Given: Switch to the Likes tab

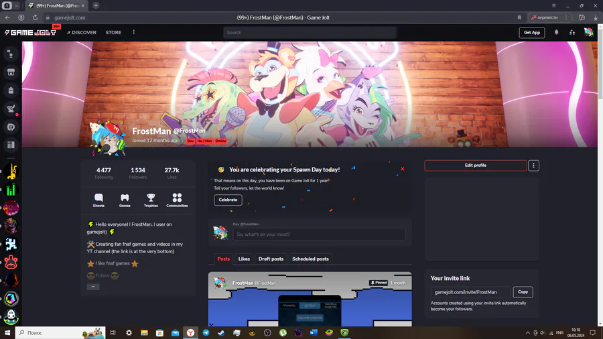Looking at the screenshot, I should (244, 259).
